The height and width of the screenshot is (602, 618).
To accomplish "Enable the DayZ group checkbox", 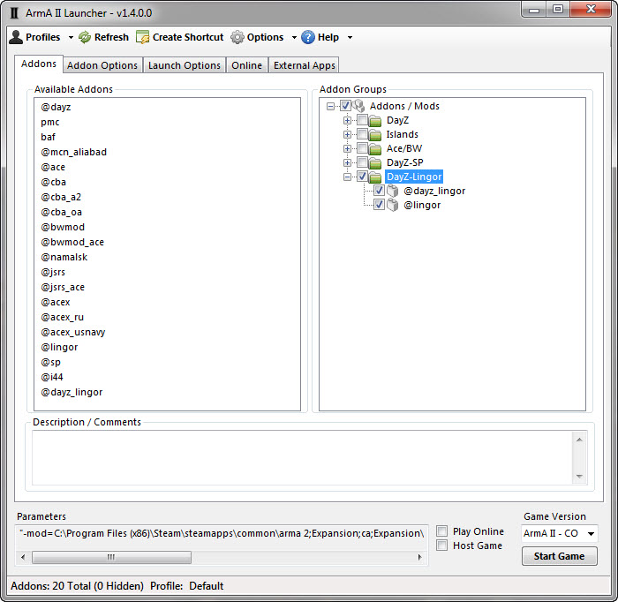I will (362, 120).
